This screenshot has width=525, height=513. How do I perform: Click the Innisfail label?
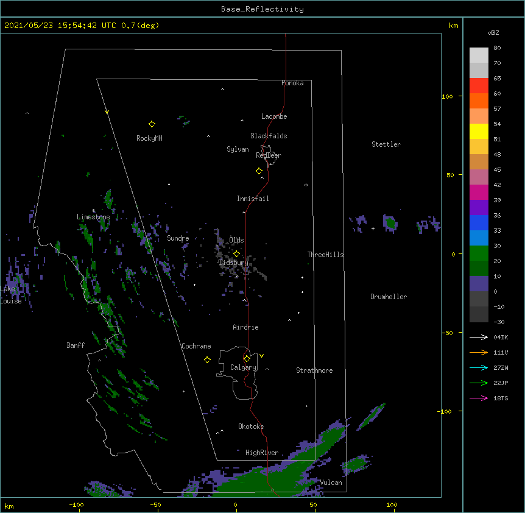253,199
